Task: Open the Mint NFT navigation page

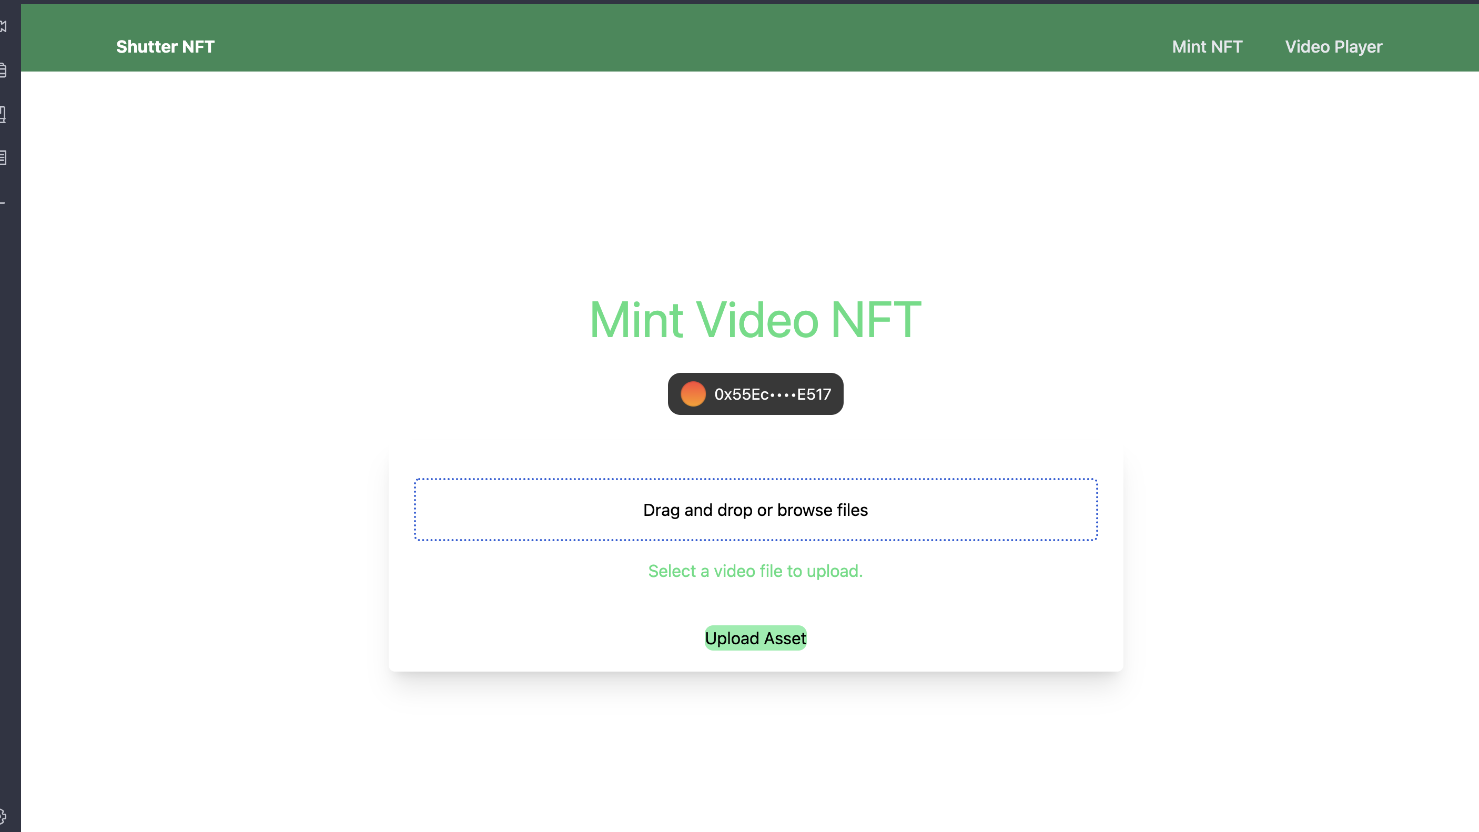Action: coord(1208,47)
